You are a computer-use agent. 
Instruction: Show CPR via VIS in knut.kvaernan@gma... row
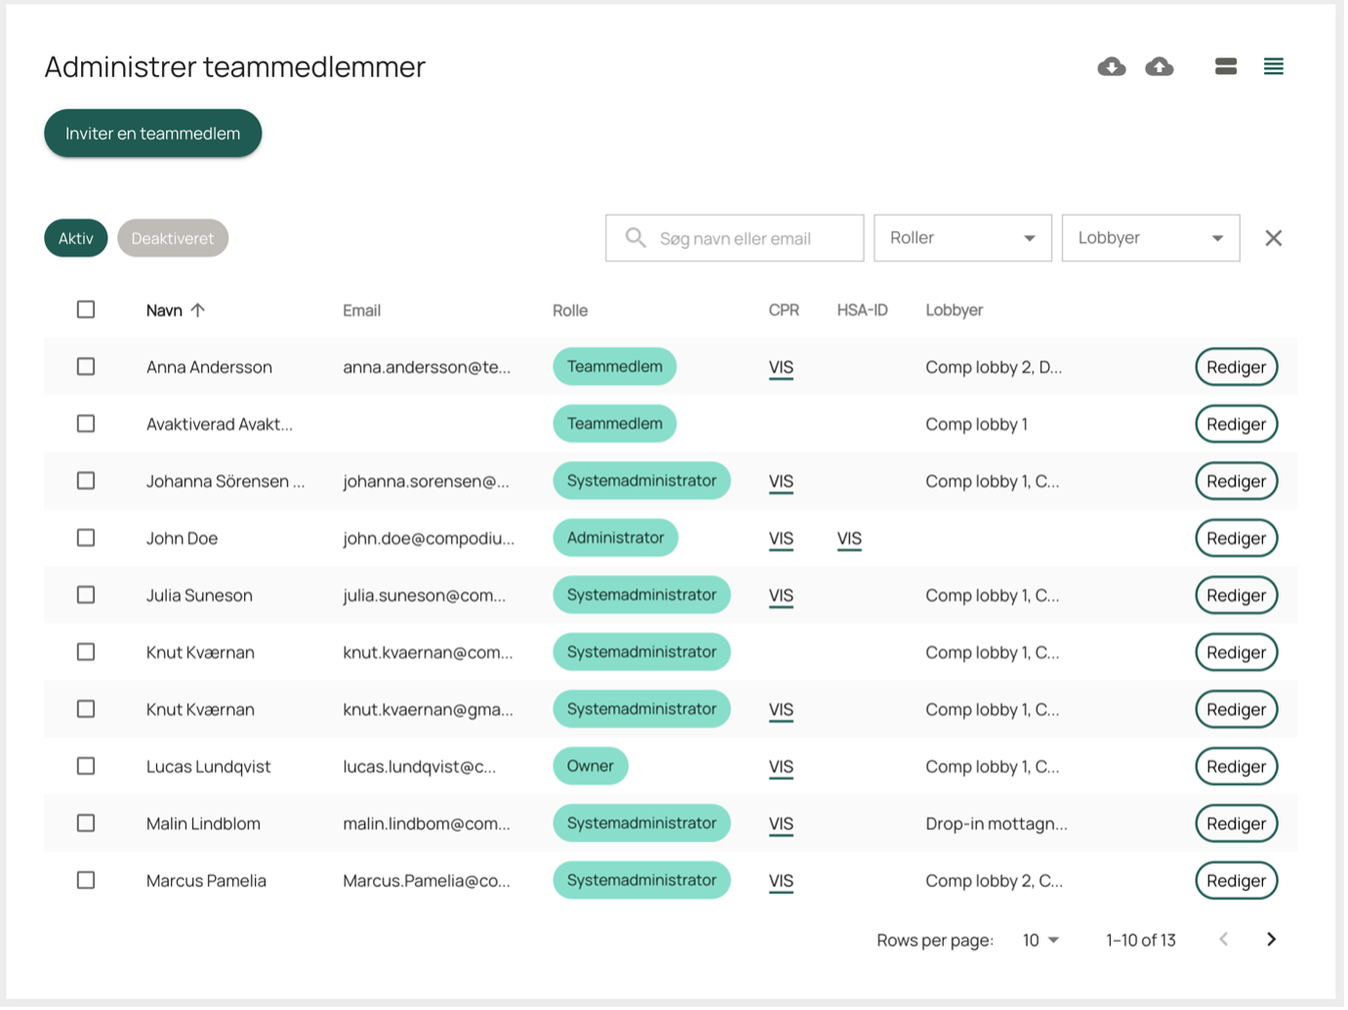point(781,710)
